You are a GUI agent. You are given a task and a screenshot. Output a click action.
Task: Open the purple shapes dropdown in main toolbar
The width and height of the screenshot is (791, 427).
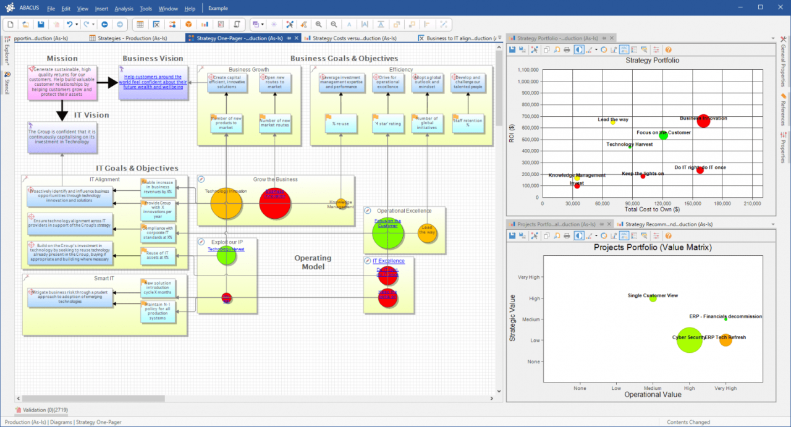click(263, 24)
